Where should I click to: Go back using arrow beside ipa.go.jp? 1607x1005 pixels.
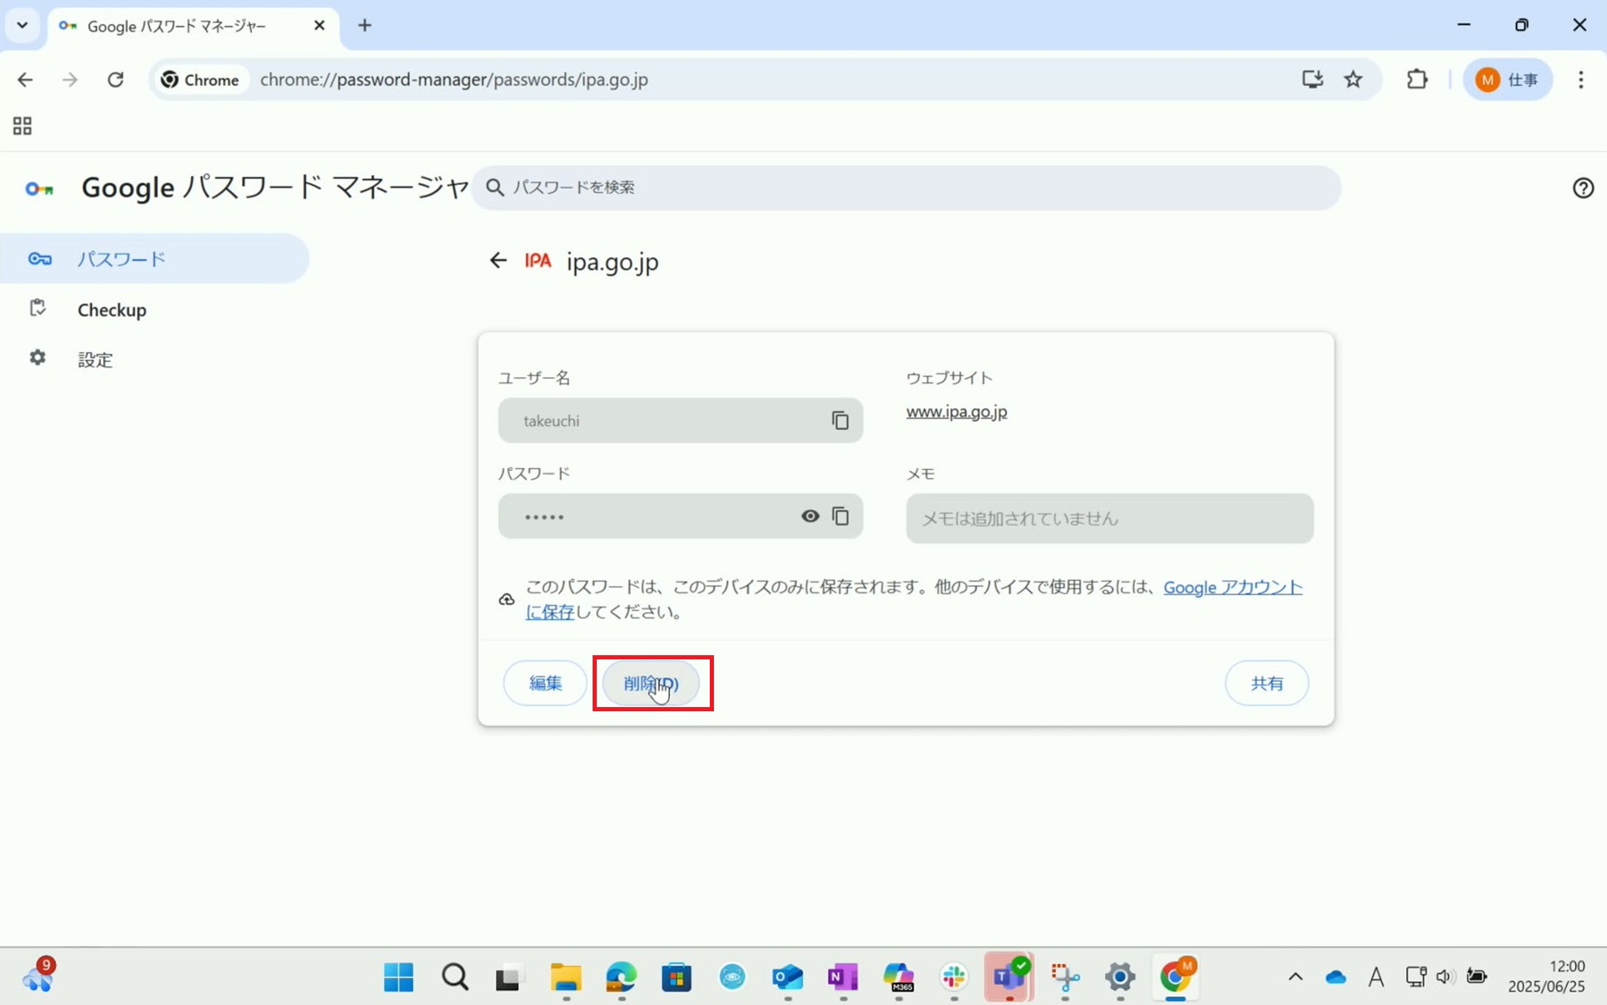[498, 261]
